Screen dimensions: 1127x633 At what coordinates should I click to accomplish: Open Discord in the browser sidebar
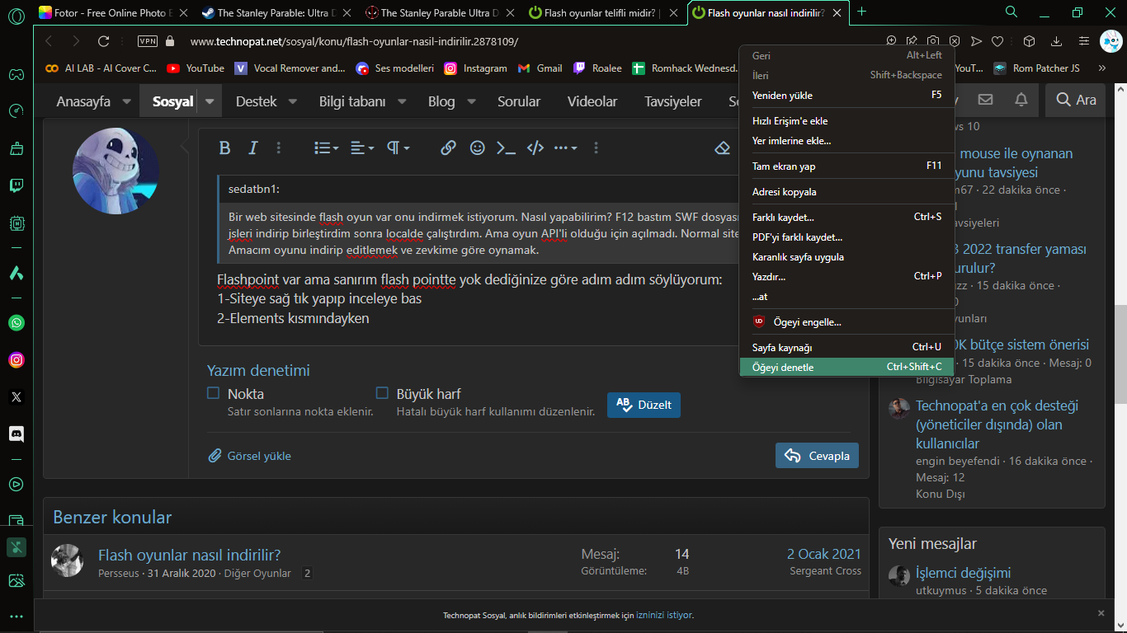click(x=17, y=434)
